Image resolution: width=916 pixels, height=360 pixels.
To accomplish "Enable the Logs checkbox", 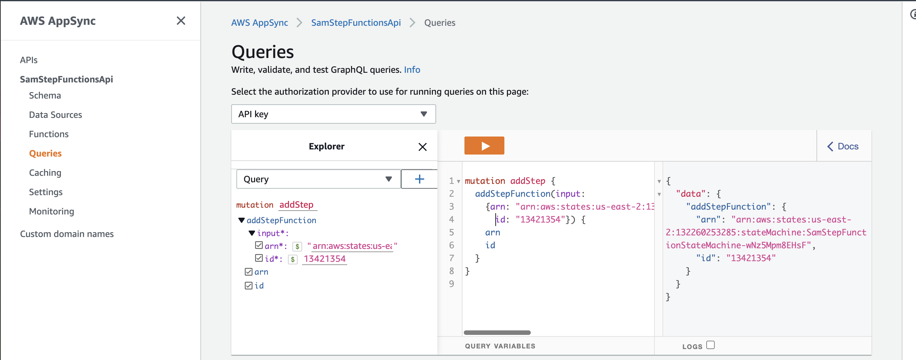I will tap(710, 345).
